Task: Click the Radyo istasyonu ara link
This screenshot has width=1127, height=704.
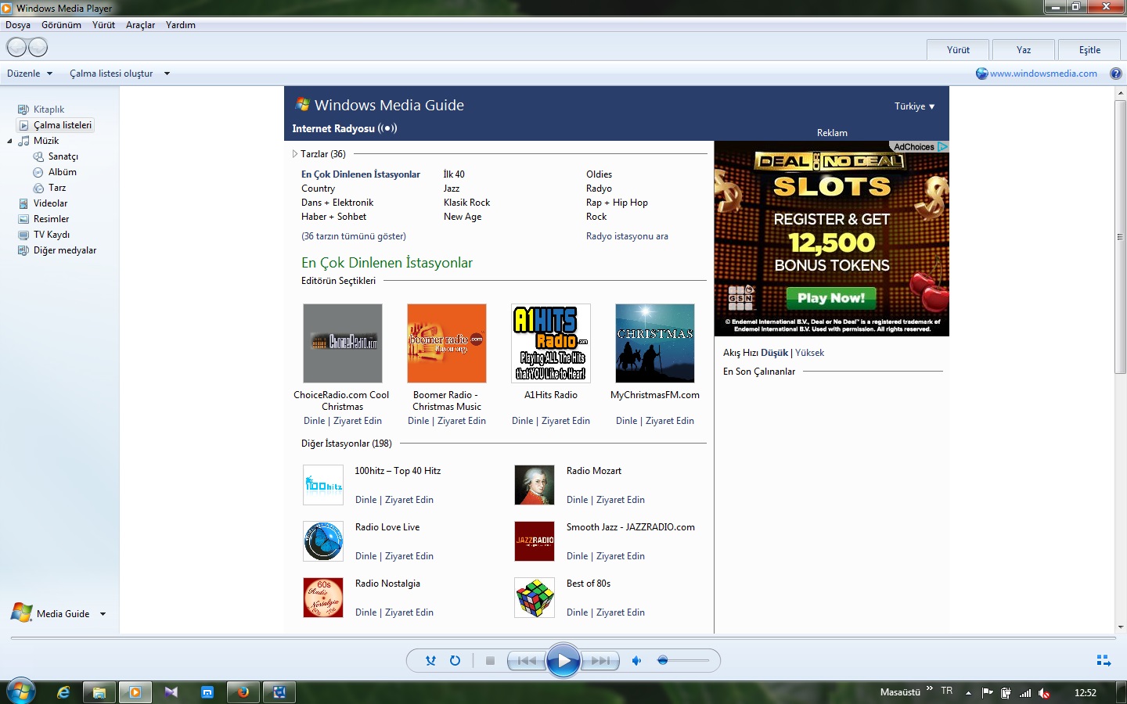Action: [627, 236]
